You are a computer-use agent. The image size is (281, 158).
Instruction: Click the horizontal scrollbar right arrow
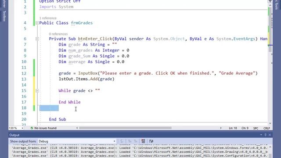221,128
